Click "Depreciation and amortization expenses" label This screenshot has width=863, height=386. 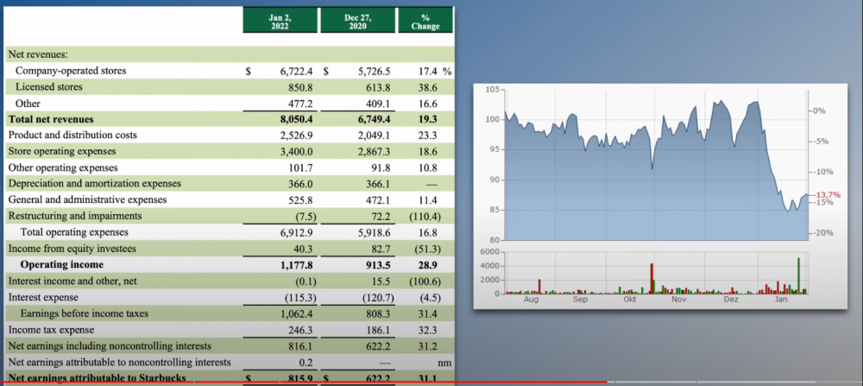(94, 183)
